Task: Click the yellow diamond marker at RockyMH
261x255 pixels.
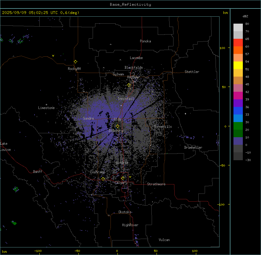Action: coord(76,62)
